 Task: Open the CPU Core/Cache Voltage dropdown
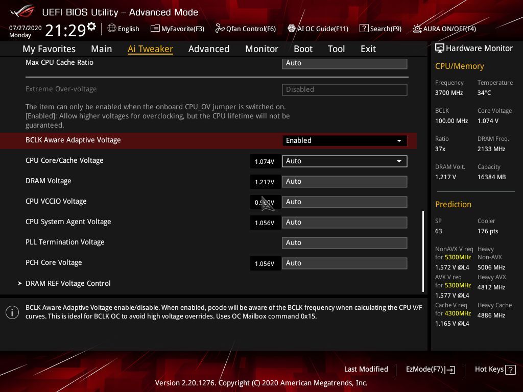(345, 161)
